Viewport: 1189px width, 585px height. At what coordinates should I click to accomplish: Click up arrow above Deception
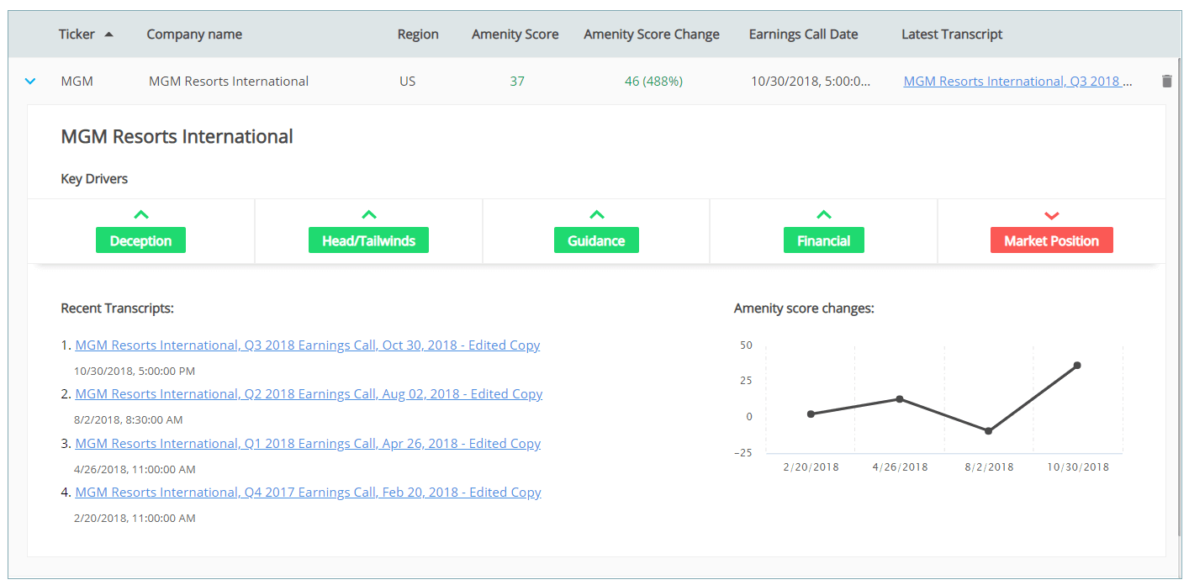point(141,215)
